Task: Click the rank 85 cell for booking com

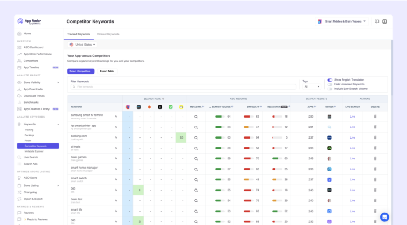Action: (181, 137)
